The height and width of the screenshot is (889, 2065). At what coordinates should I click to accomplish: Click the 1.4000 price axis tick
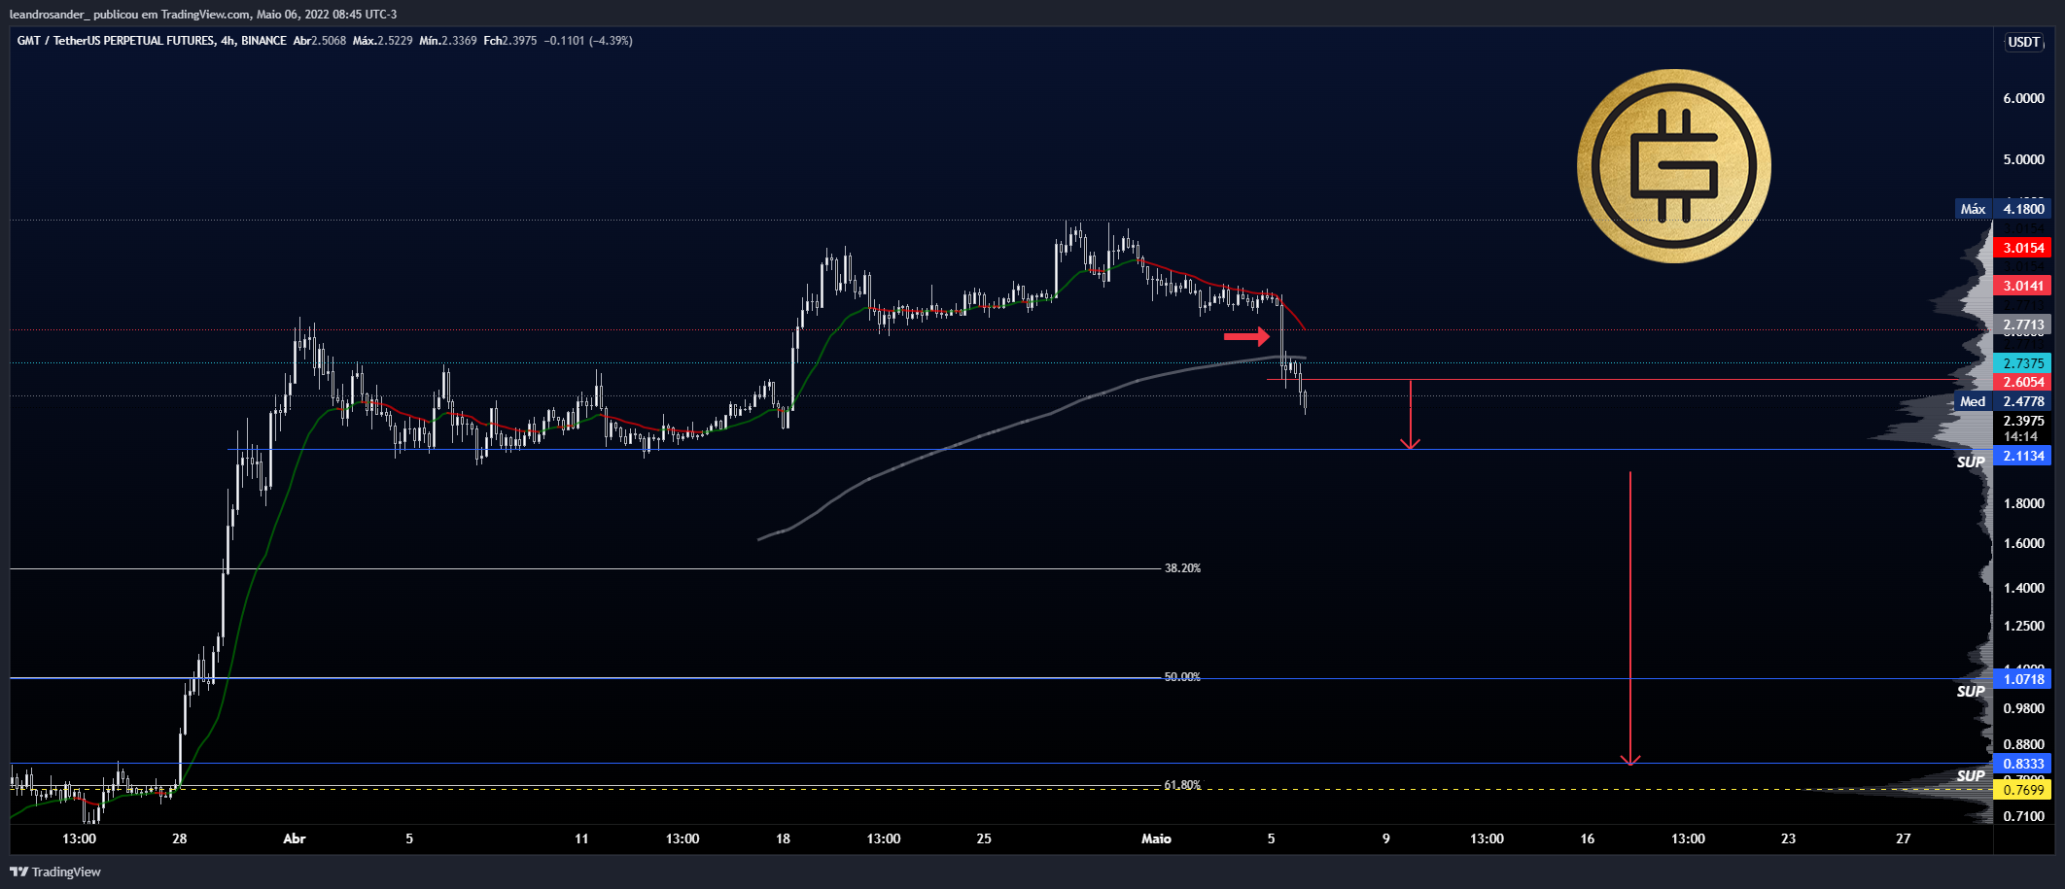pyautogui.click(x=2023, y=588)
